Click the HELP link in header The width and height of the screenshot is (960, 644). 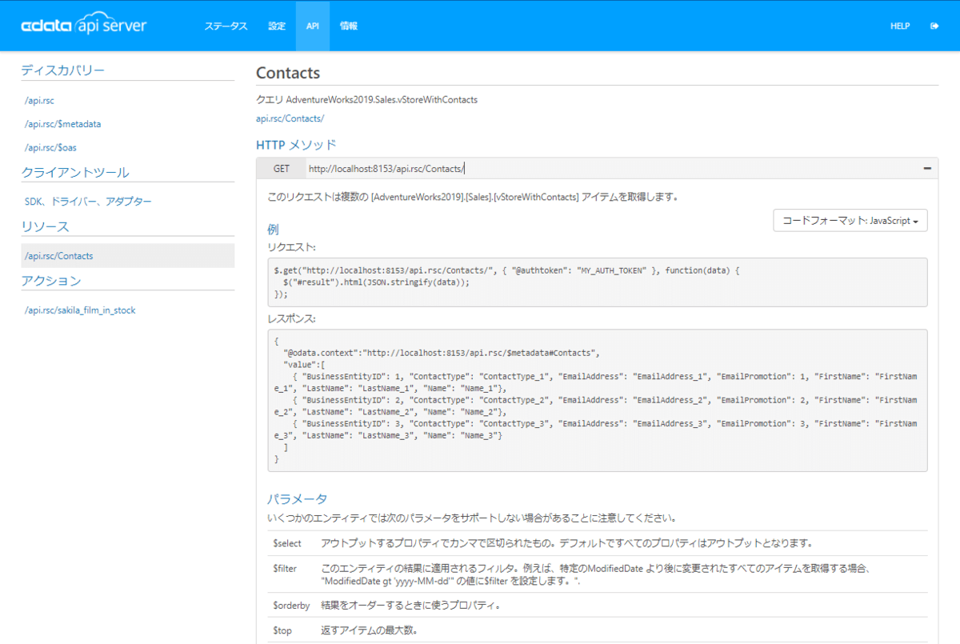(900, 26)
